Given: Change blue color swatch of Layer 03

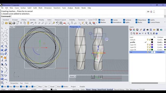Looking at the screenshot, I should tap(152, 47).
